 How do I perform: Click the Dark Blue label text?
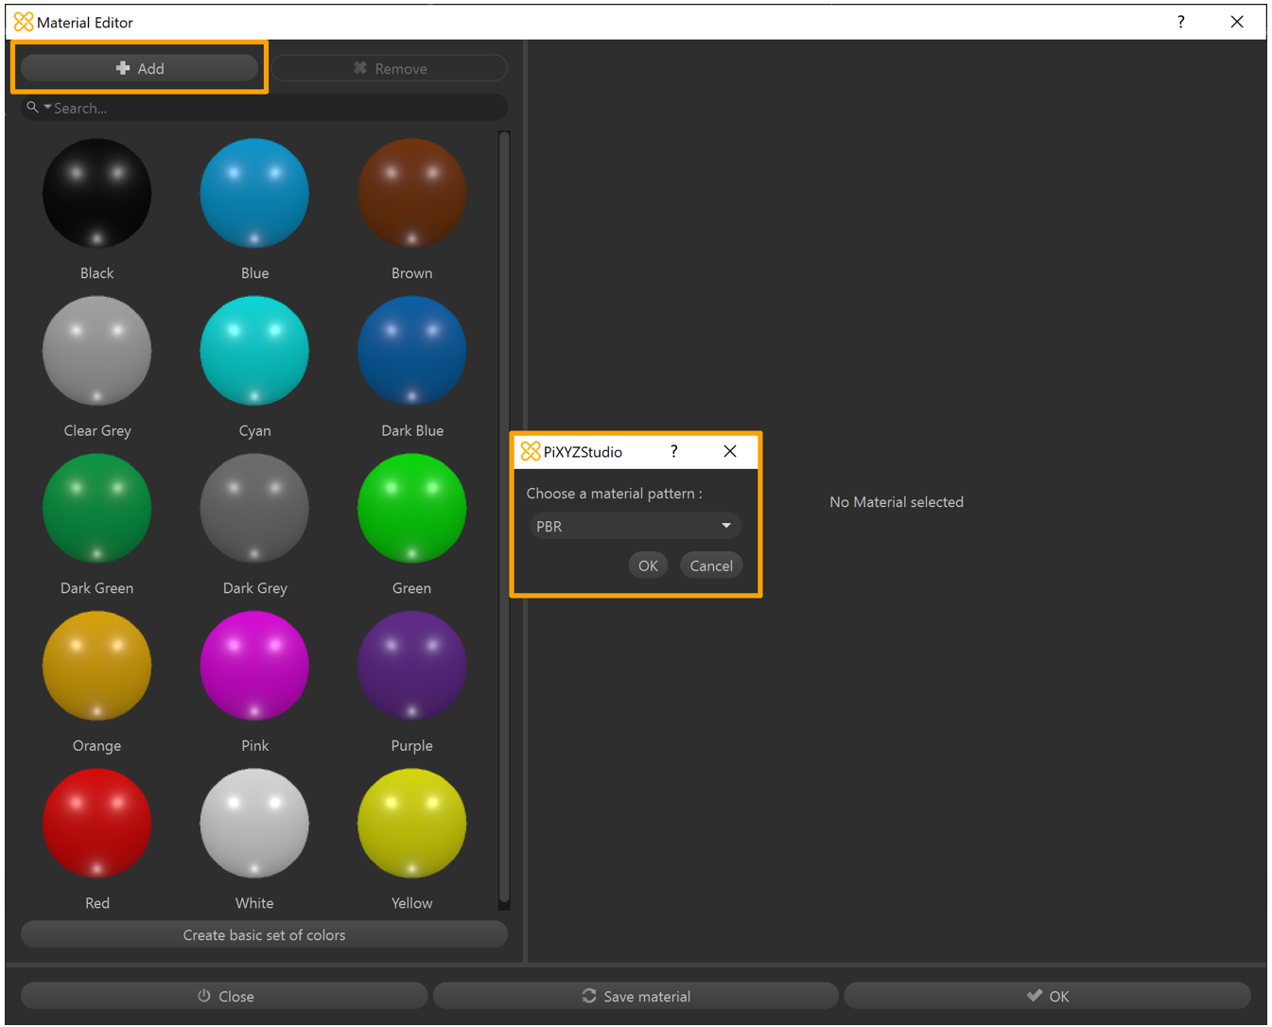[x=412, y=430]
